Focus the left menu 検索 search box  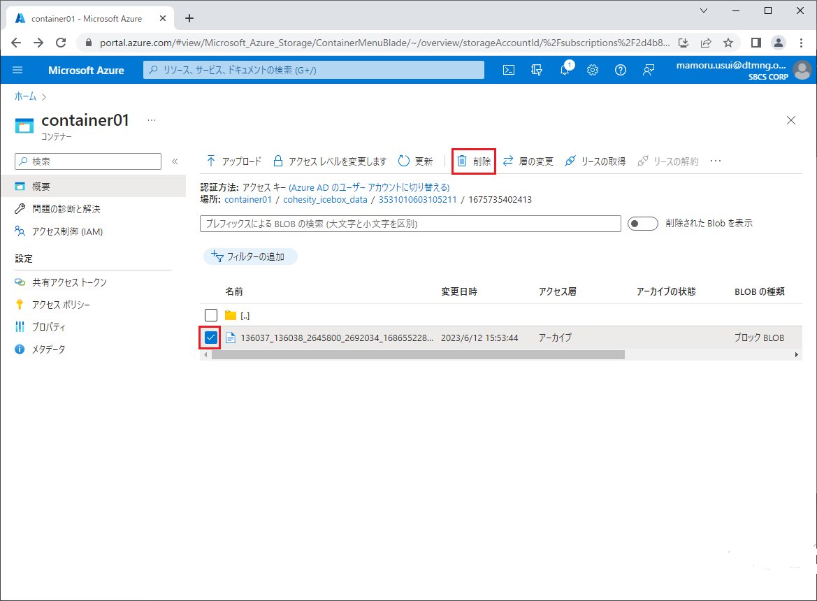(88, 161)
